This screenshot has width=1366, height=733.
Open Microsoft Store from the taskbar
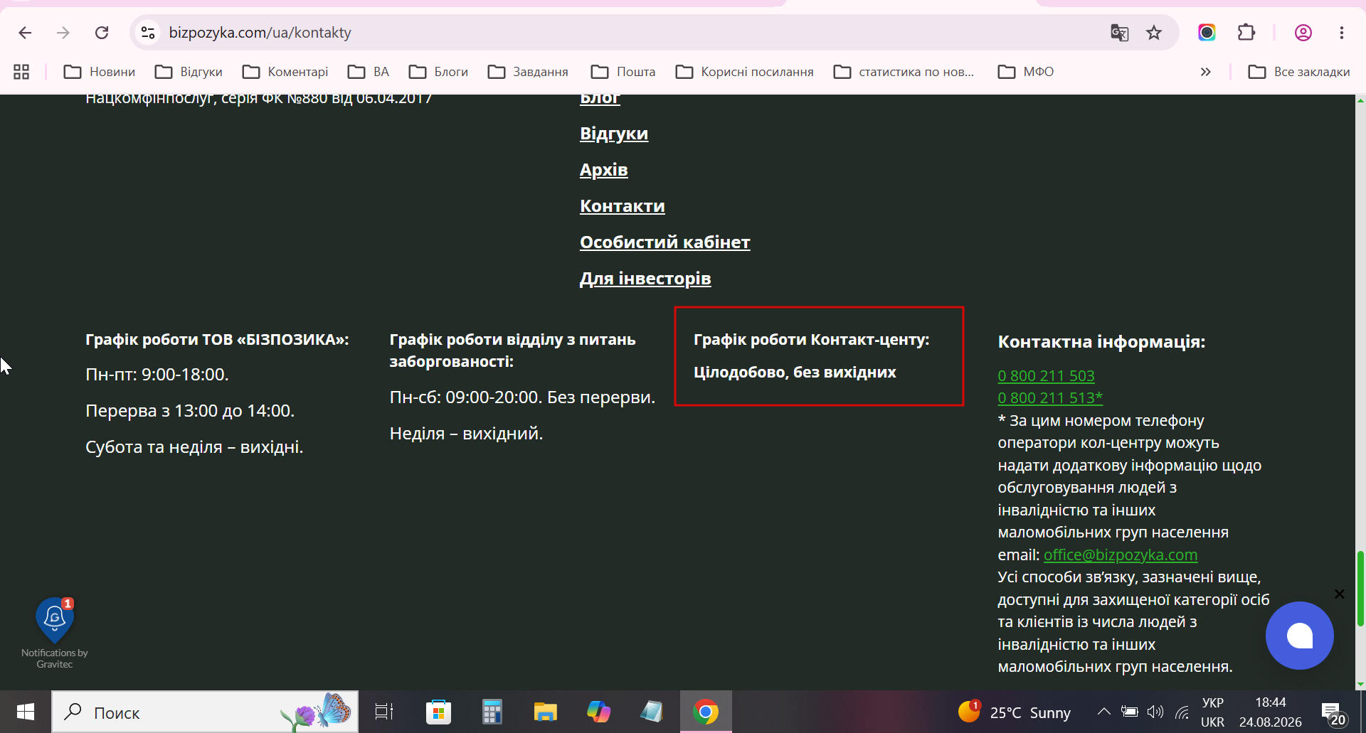[438, 712]
